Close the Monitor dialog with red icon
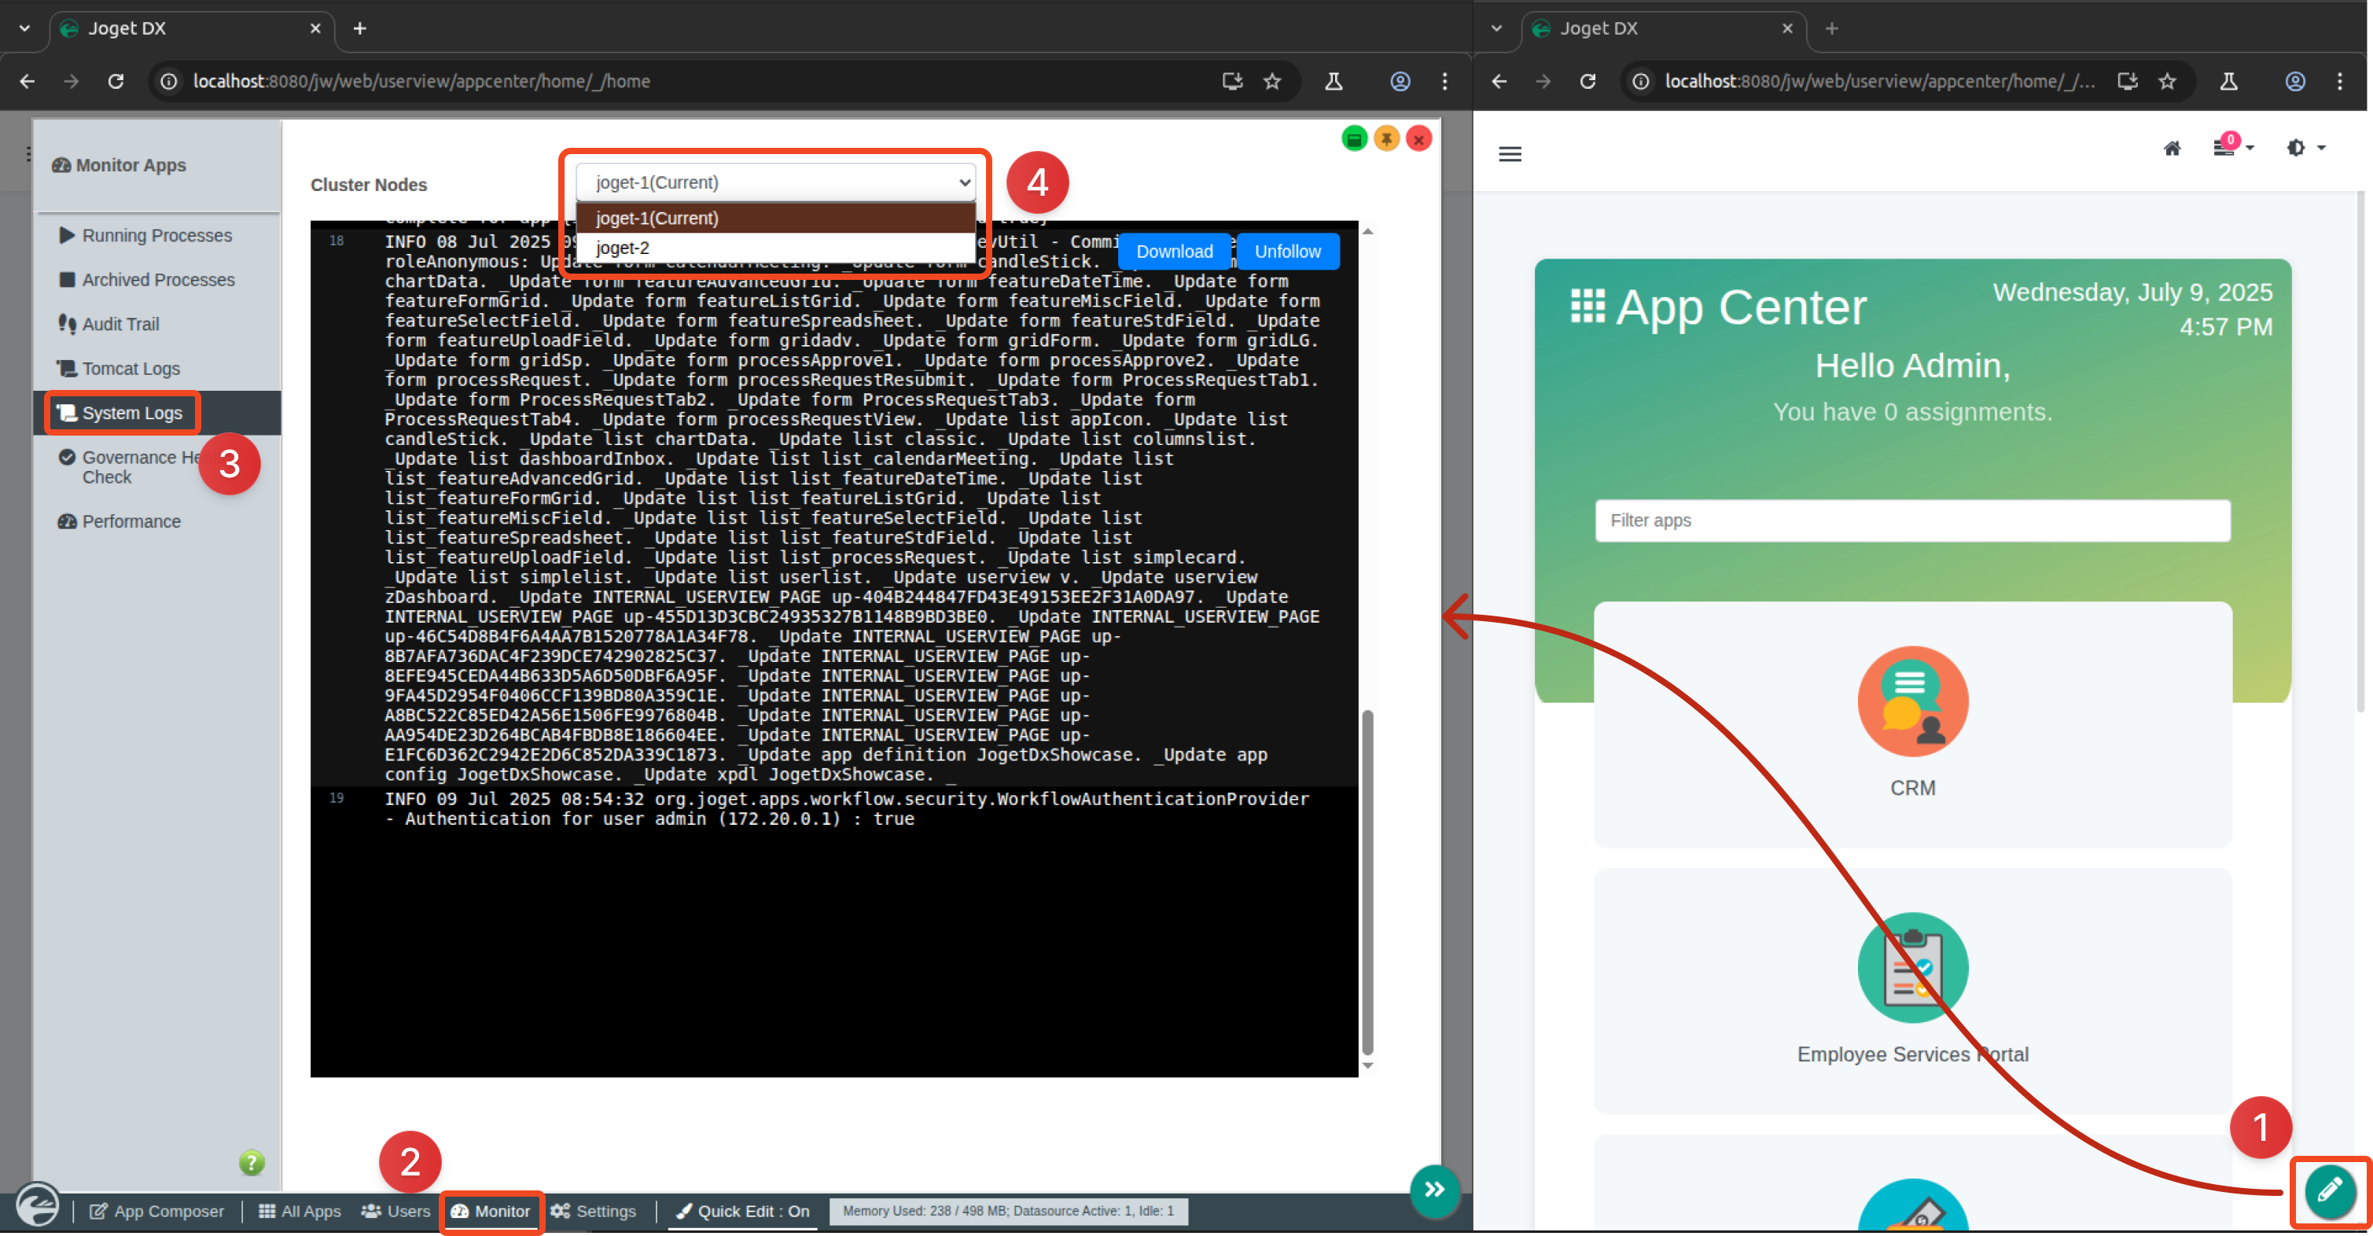This screenshot has width=2373, height=1236. pos(1418,139)
